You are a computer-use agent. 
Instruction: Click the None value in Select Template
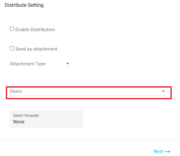click(x=19, y=122)
